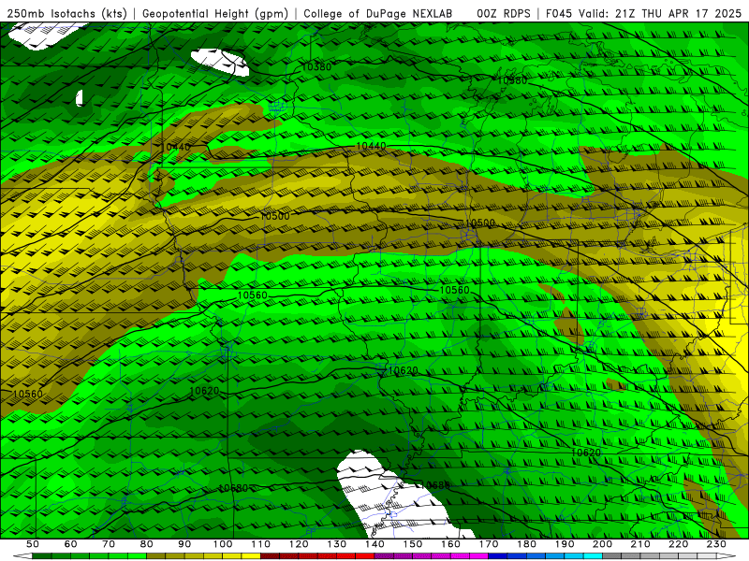This screenshot has height=561, width=749.
Task: Click the 100 kt colorbar scale label
Action: [223, 544]
